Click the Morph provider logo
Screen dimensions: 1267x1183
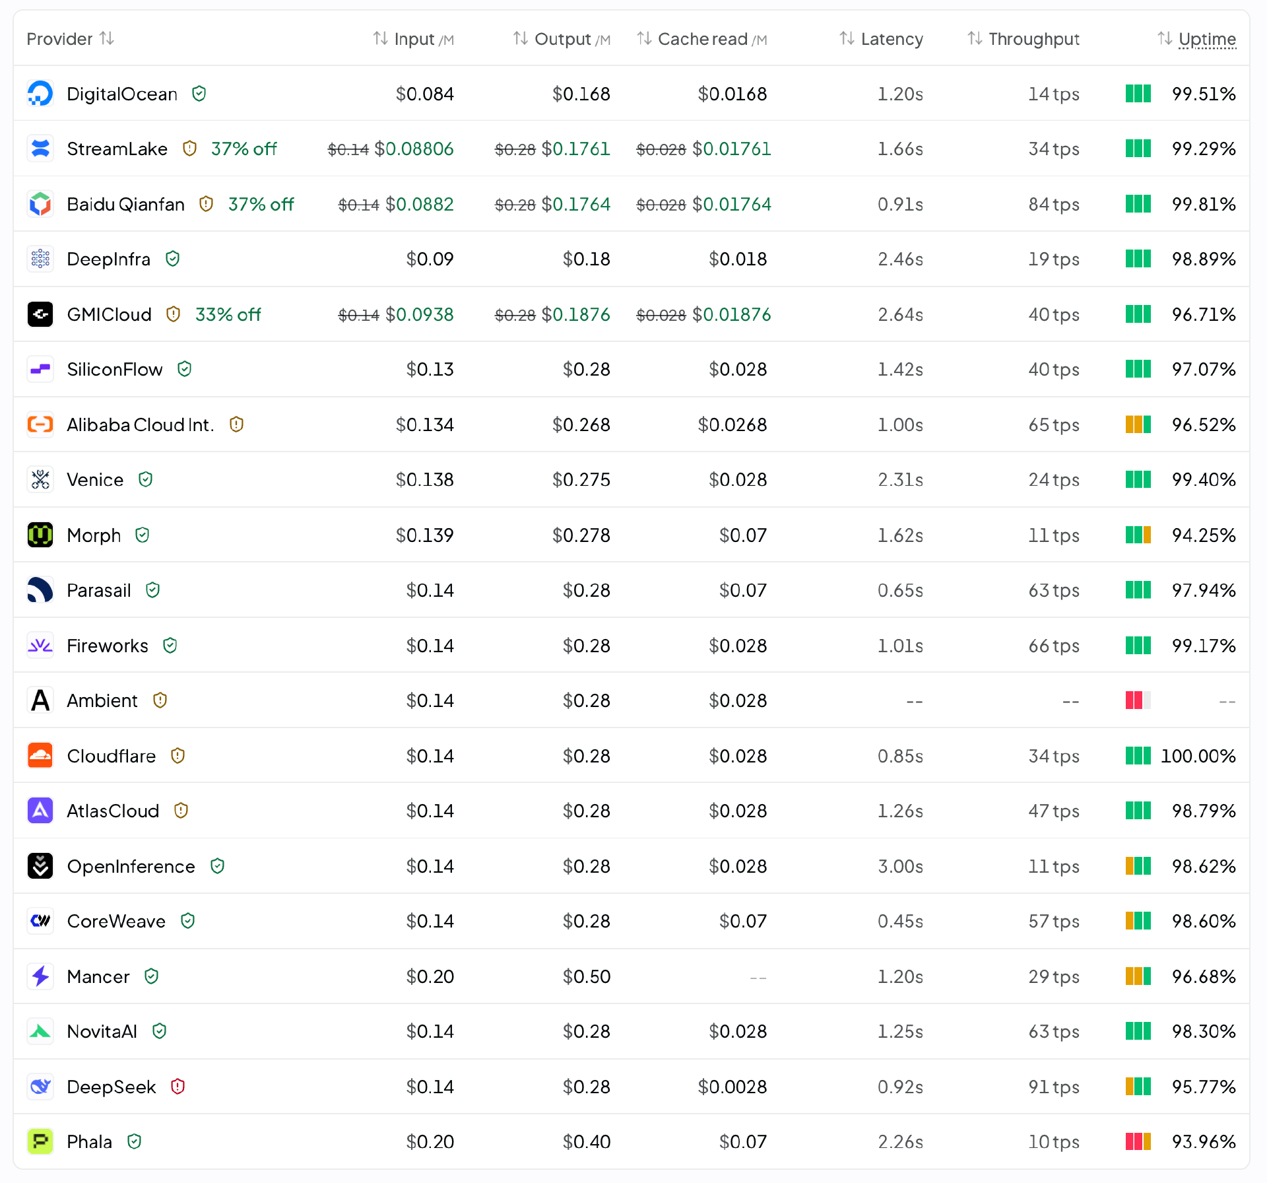pos(40,535)
